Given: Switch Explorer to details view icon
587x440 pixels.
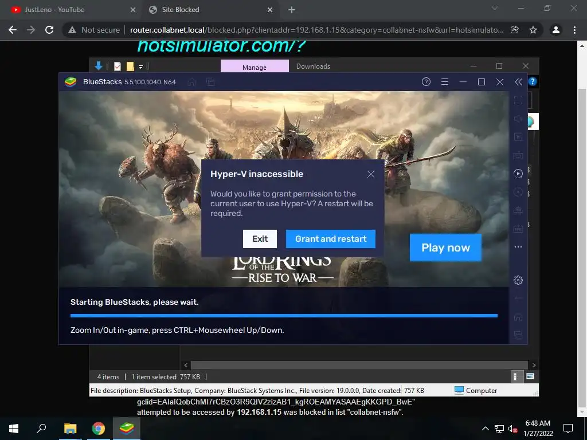Looking at the screenshot, I should (515, 376).
